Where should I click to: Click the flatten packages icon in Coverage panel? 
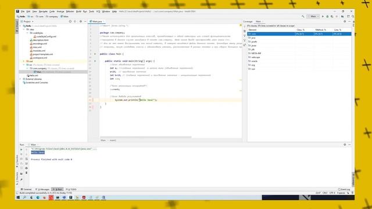pos(245,31)
